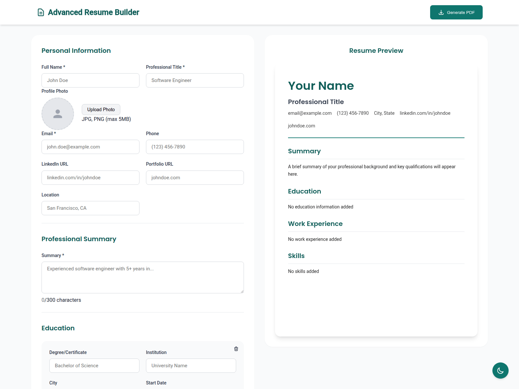
Task: Toggle dark mode with the moon icon
Action: click(x=500, y=371)
